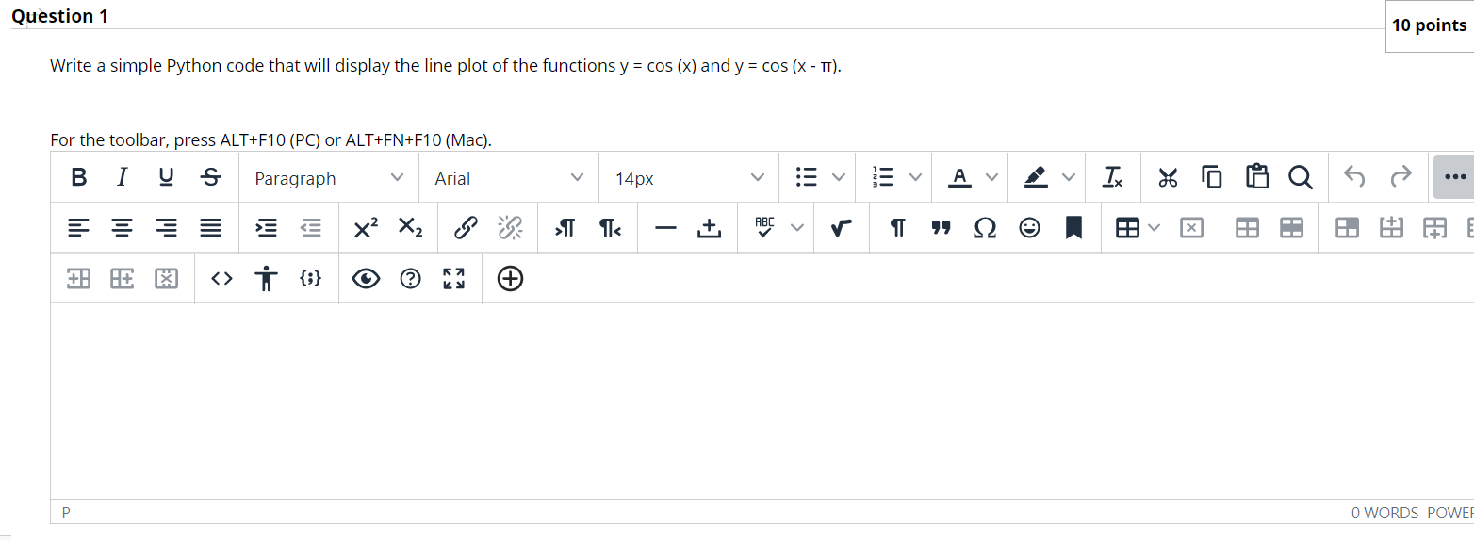Redo the last action

tap(1401, 177)
